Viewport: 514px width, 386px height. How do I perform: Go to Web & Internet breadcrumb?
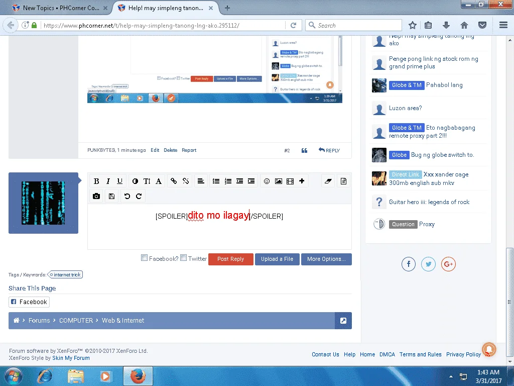(123, 321)
